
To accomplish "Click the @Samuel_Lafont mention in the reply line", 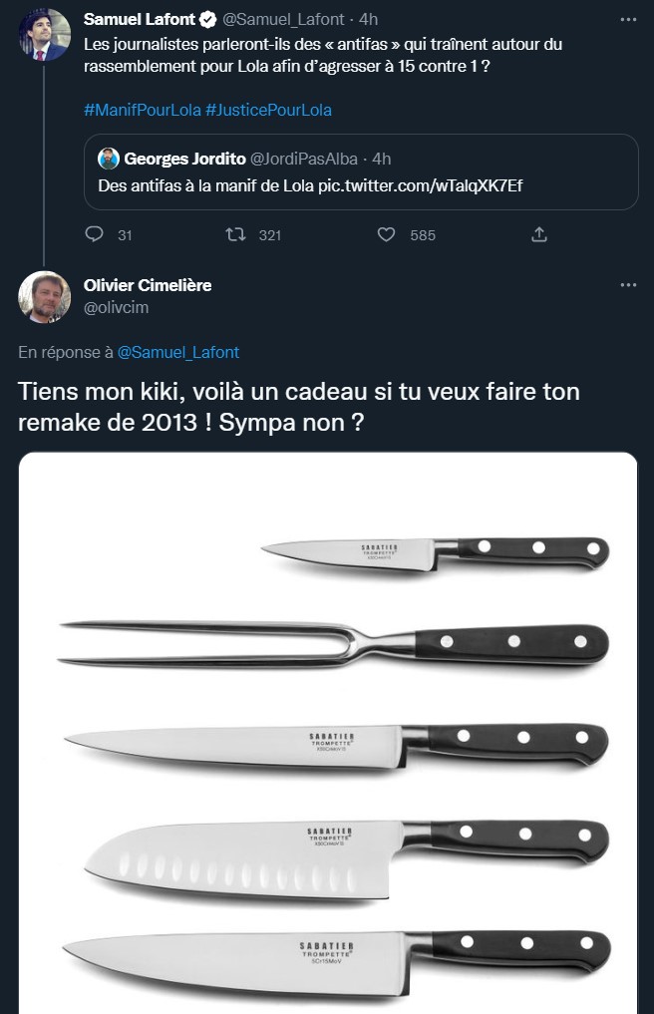I will point(177,352).
